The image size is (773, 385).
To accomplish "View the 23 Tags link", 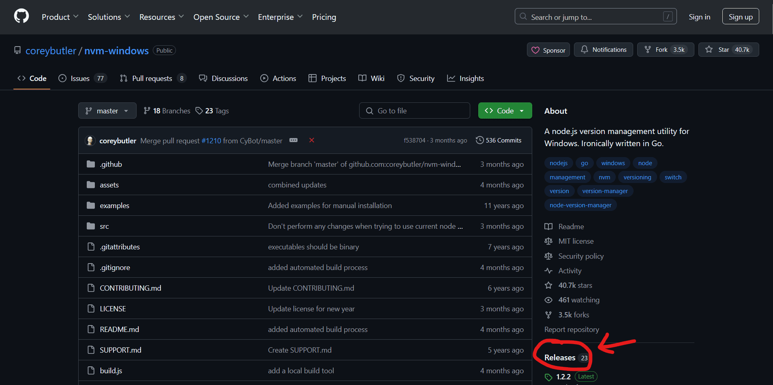I will coord(212,111).
